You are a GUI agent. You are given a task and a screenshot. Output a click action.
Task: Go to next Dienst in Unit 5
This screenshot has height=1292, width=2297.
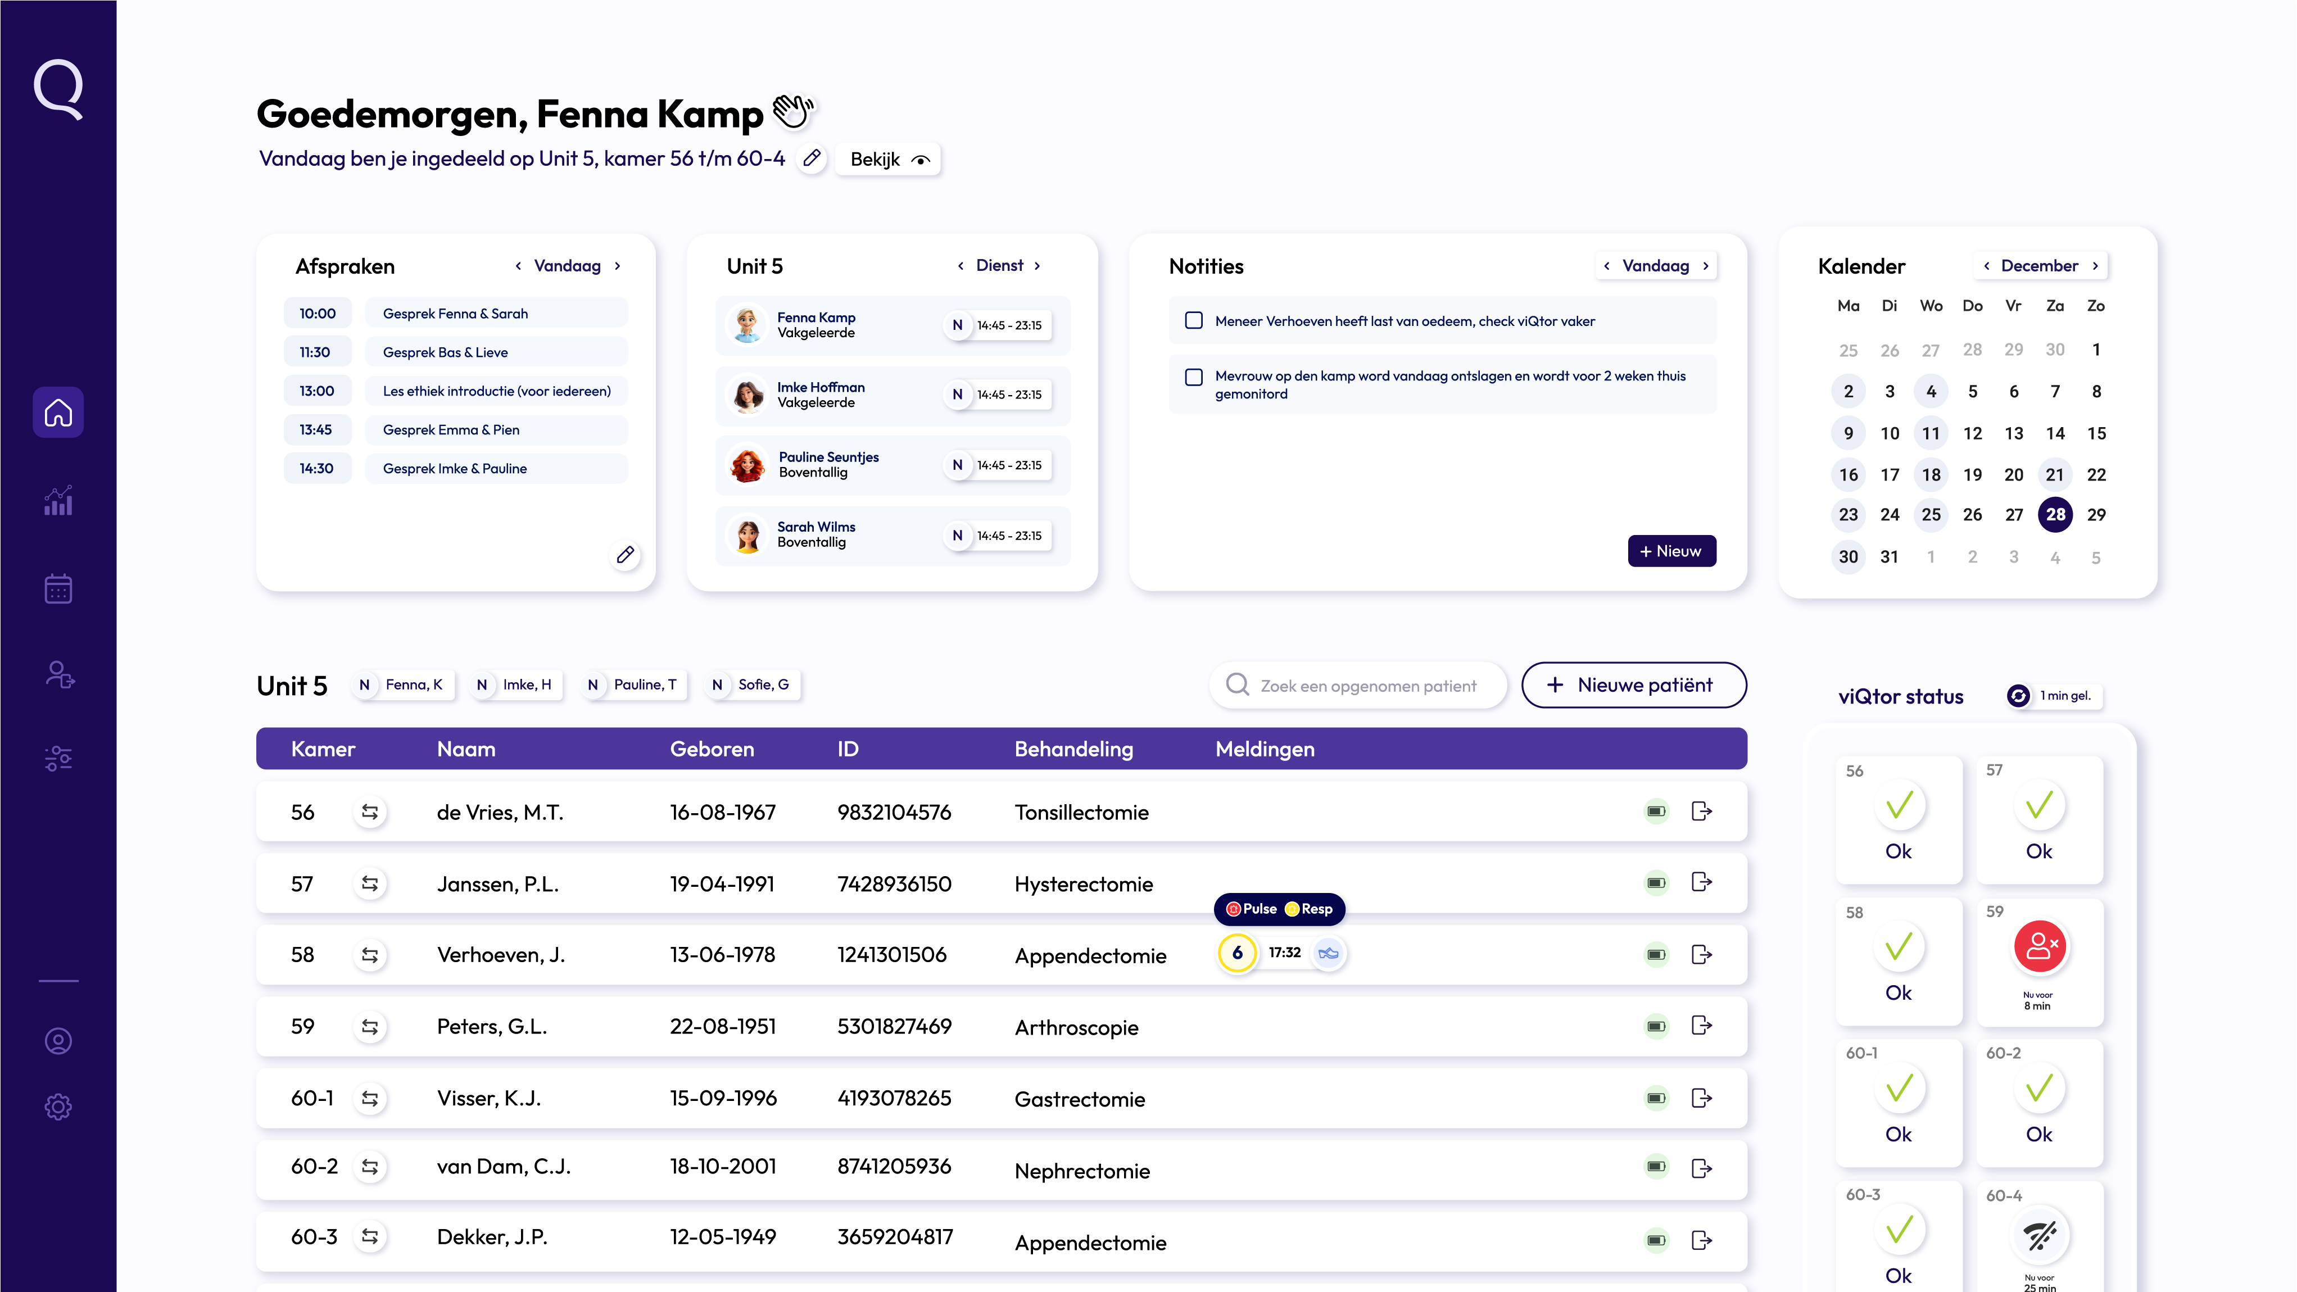(1037, 266)
